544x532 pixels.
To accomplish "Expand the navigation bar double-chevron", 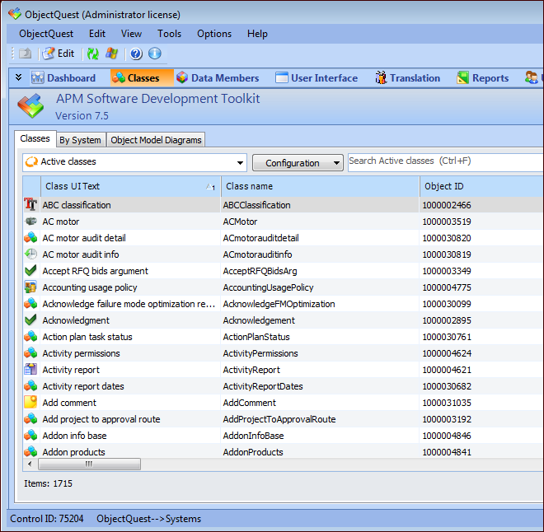I will pos(18,77).
